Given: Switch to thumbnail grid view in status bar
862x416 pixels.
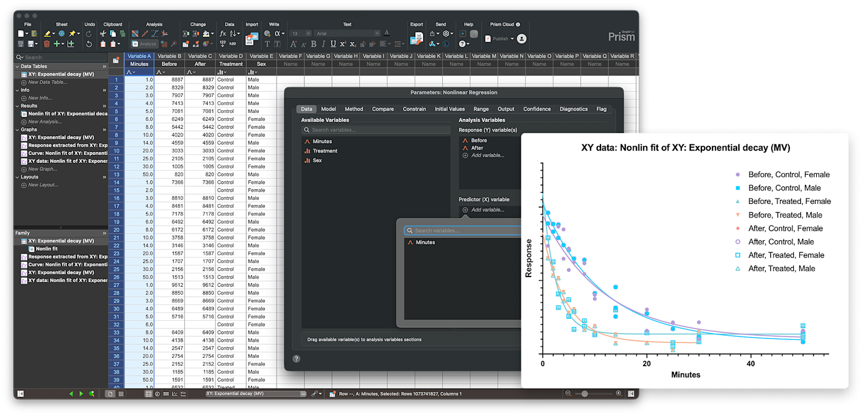Looking at the screenshot, I should tap(121, 394).
